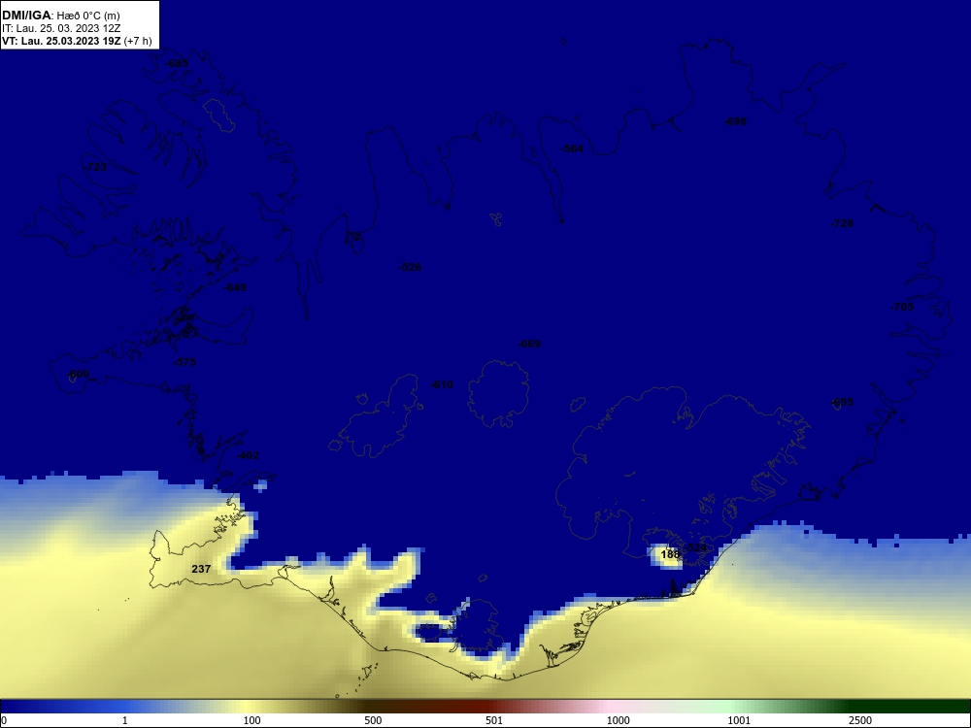The width and height of the screenshot is (971, 728).
Task: Click the legend label '500'
Action: pyautogui.click(x=373, y=720)
